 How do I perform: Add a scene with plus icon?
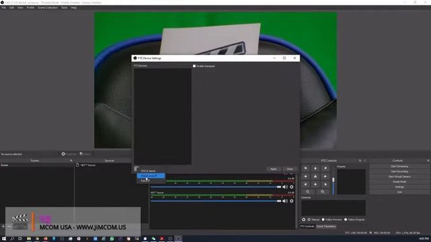[3, 227]
